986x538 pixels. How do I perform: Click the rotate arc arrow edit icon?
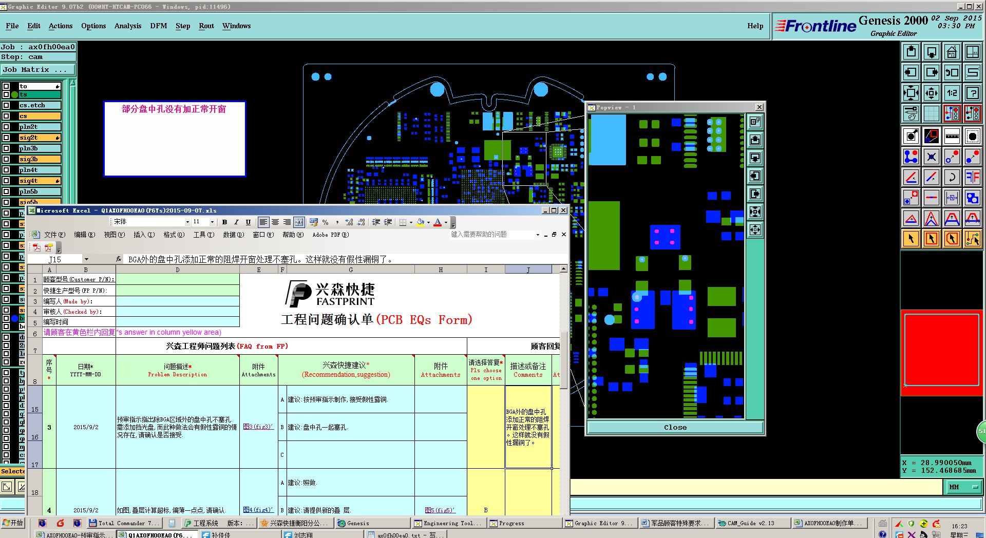tap(952, 177)
